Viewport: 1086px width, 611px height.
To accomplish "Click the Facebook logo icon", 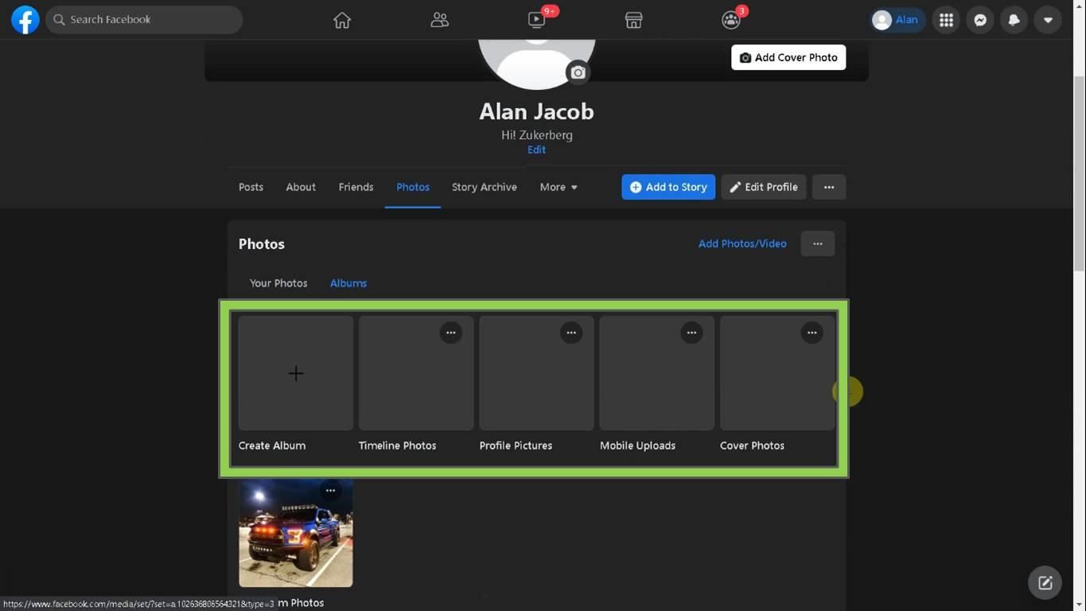I will (x=25, y=20).
